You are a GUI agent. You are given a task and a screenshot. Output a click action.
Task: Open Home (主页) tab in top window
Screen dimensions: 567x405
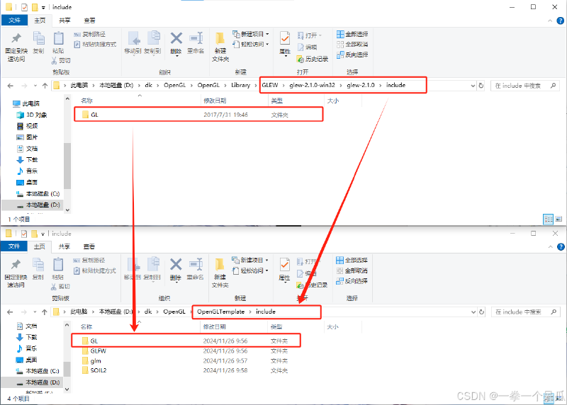pyautogui.click(x=40, y=21)
